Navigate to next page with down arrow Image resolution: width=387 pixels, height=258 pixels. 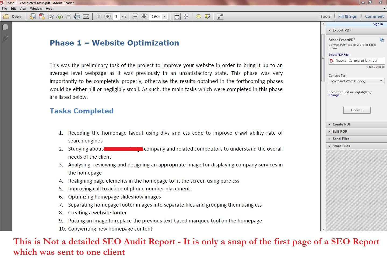pyautogui.click(x=107, y=16)
